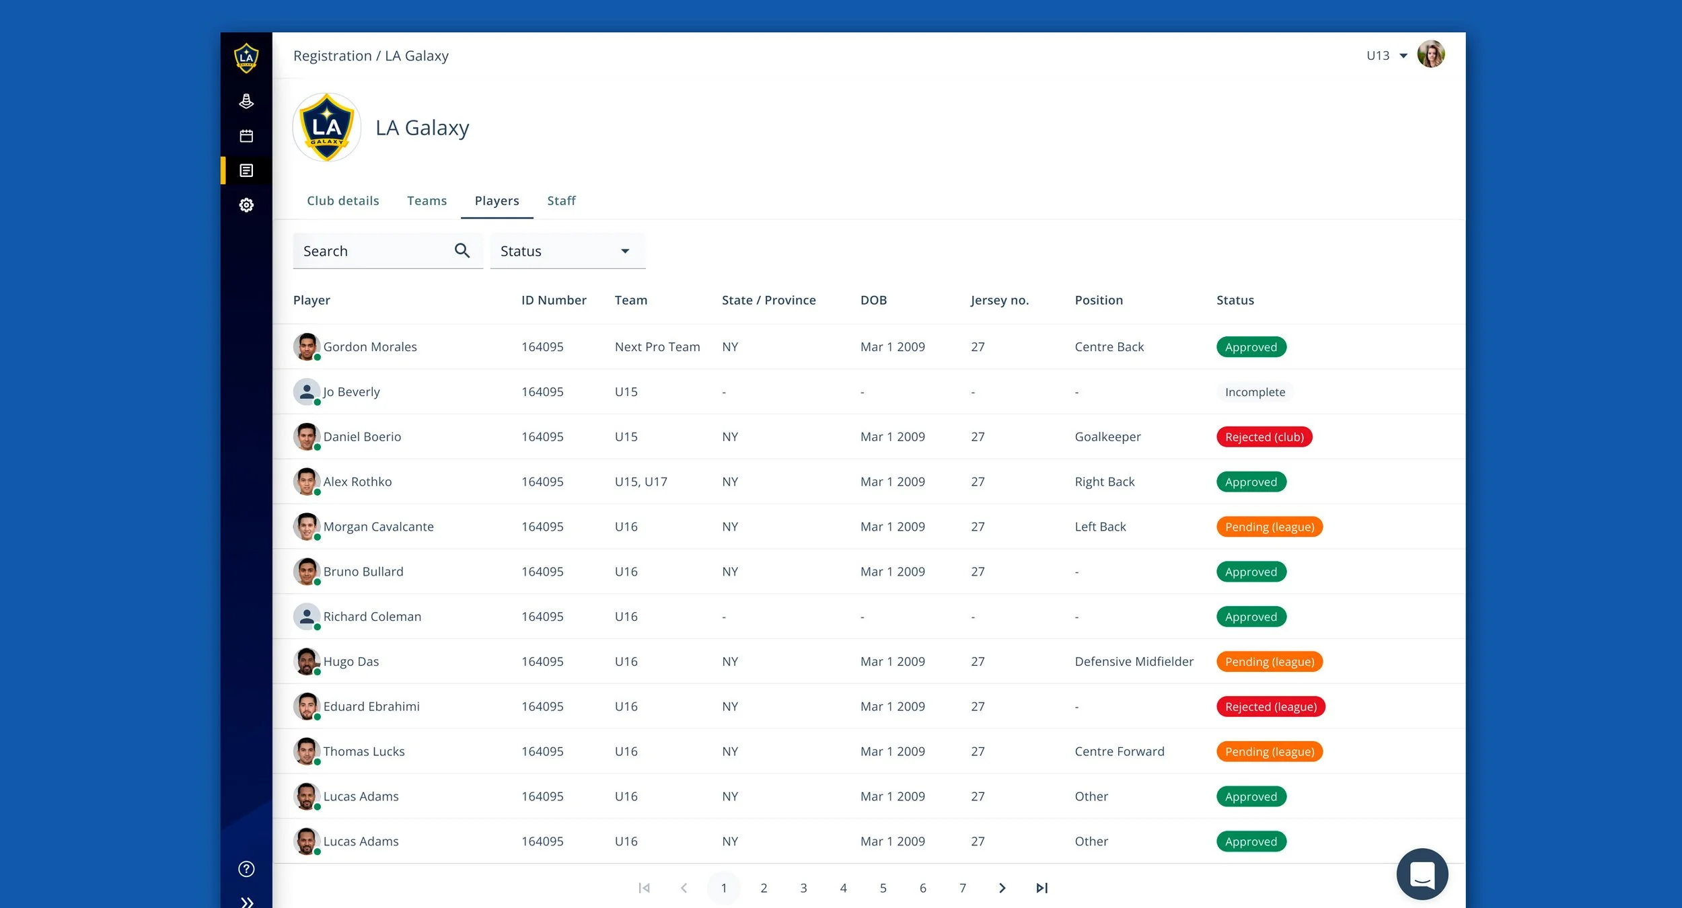Image resolution: width=1682 pixels, height=908 pixels.
Task: Go to the last page icon
Action: point(1041,888)
